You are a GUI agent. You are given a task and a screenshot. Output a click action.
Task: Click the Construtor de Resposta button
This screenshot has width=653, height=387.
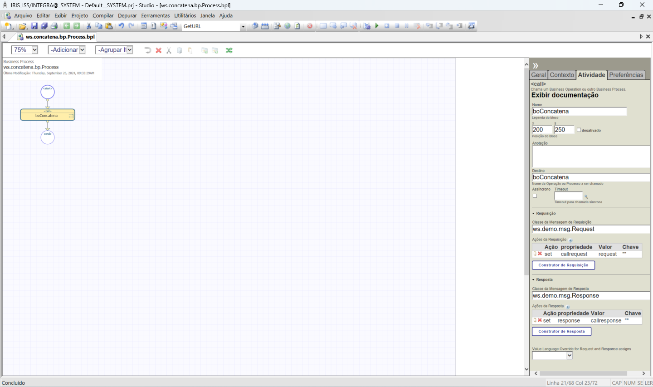[x=561, y=331]
